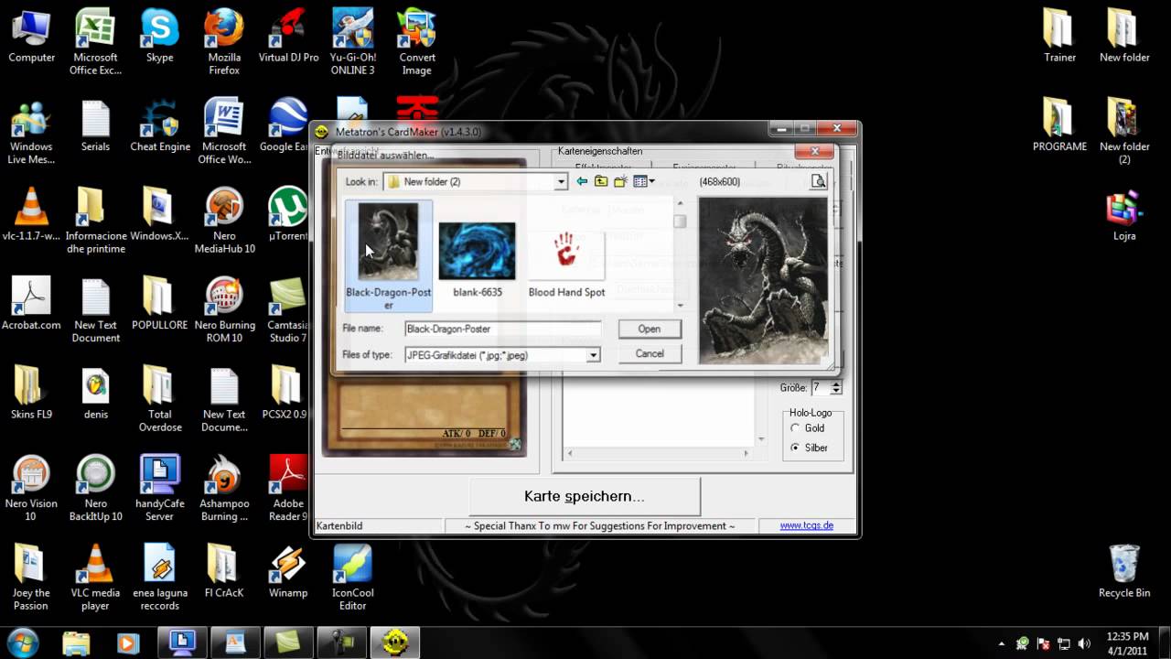Click the file list scrollbar thumb
This screenshot has height=659, width=1171.
pos(680,221)
